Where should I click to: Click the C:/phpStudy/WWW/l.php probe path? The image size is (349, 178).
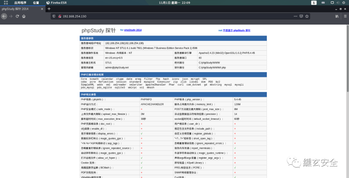pos(212,67)
